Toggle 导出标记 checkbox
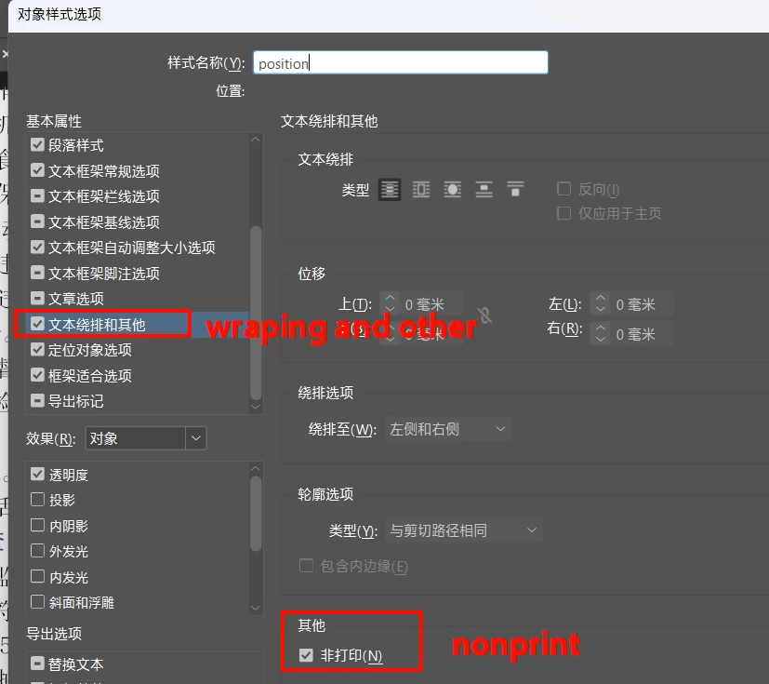The image size is (769, 684). coord(37,401)
